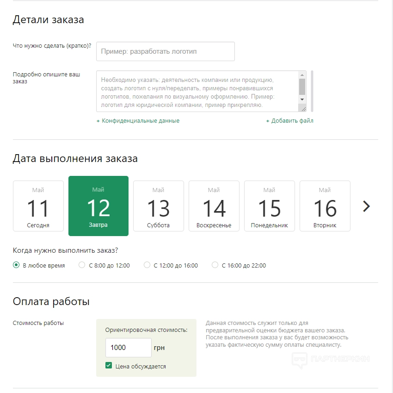
Task: Click the 'Детали заказа' heading
Action: pos(49,19)
